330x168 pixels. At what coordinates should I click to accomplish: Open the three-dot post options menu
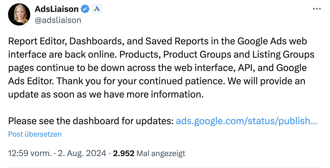[316, 9]
